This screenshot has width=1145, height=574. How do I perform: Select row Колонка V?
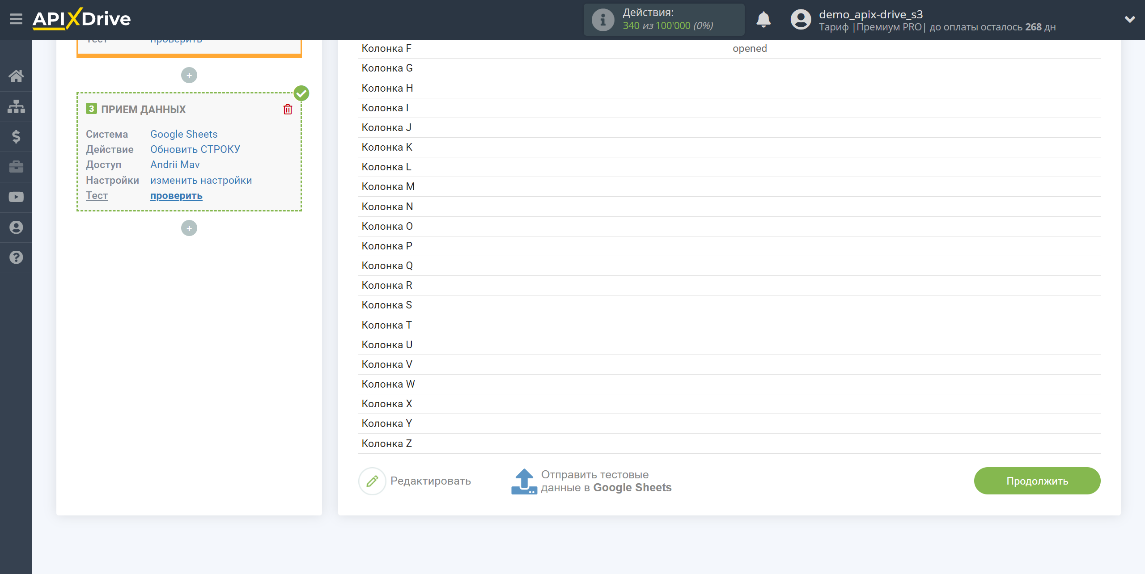pyautogui.click(x=729, y=364)
